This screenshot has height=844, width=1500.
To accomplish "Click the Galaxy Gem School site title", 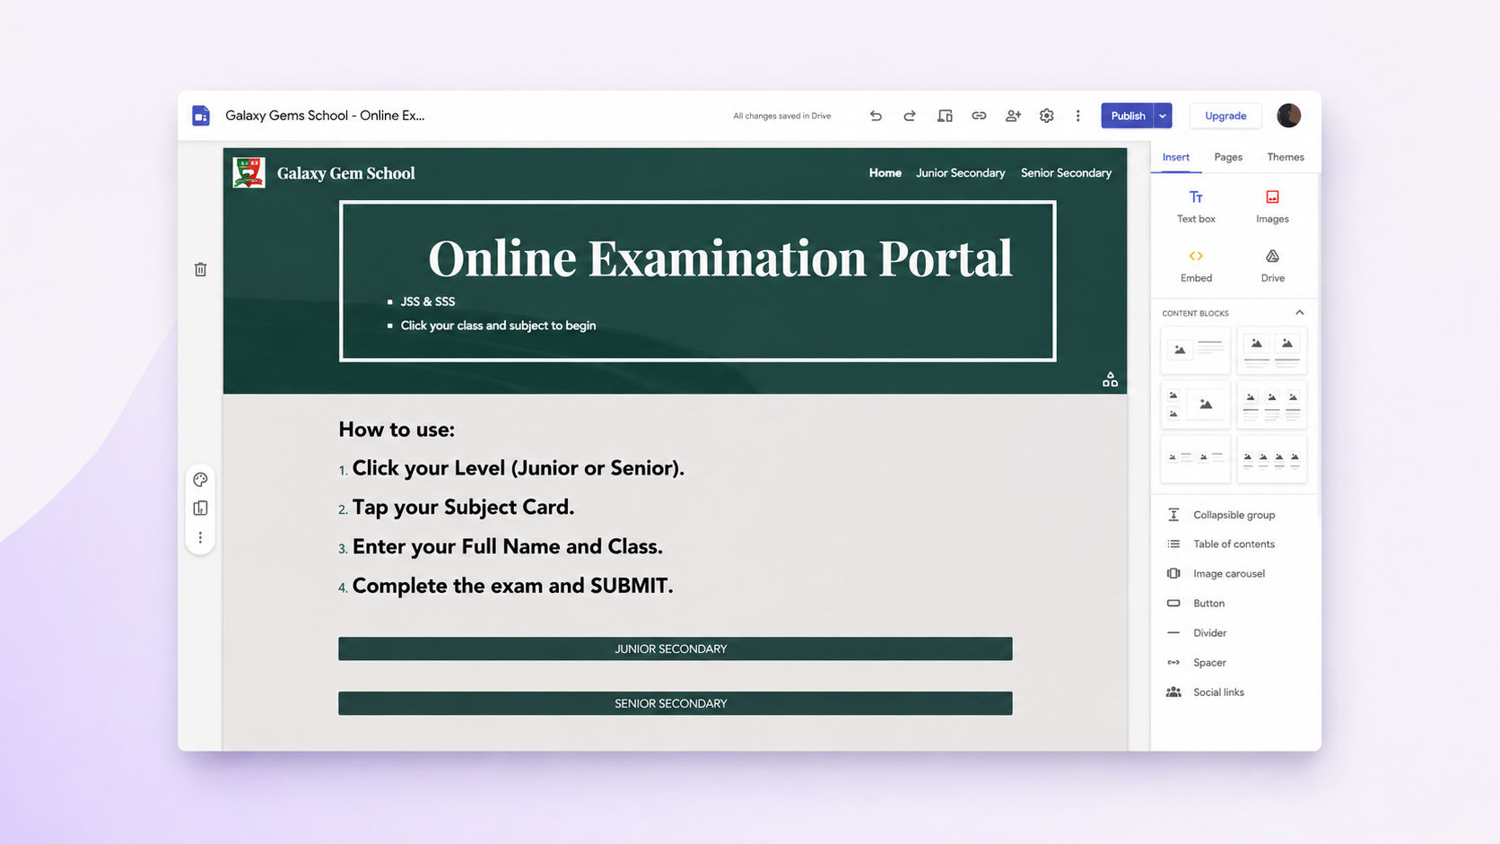I will coord(345,173).
